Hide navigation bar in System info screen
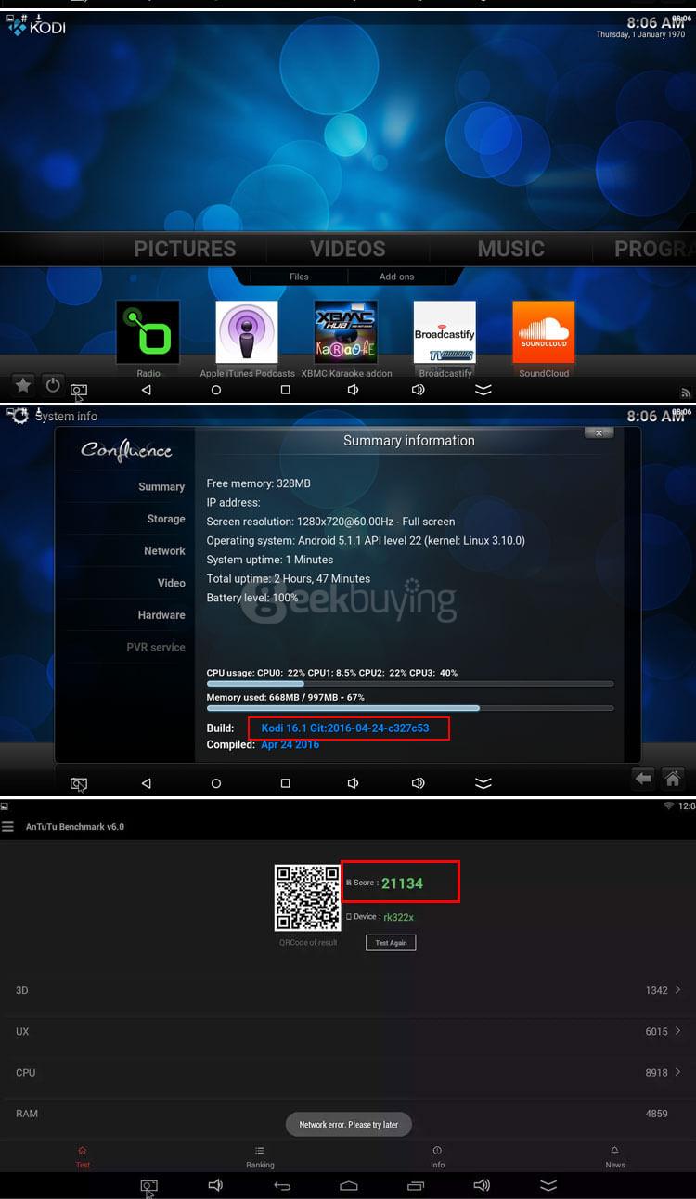This screenshot has width=696, height=1199. [x=483, y=783]
